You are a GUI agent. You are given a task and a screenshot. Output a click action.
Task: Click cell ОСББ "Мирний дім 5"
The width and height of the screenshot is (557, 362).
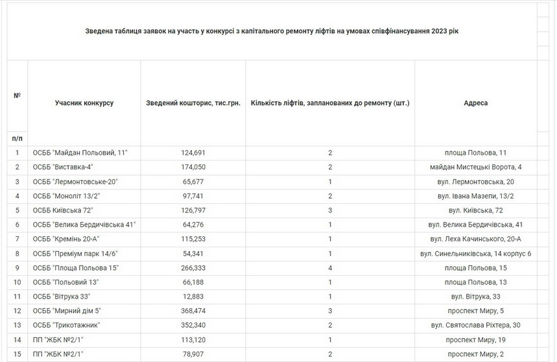point(70,311)
